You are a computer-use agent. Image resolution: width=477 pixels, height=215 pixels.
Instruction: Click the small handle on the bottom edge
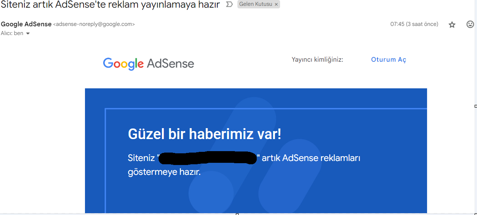[237, 214]
